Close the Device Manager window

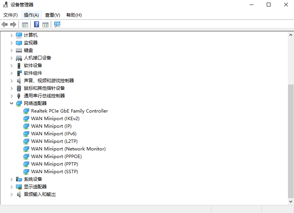286,5
